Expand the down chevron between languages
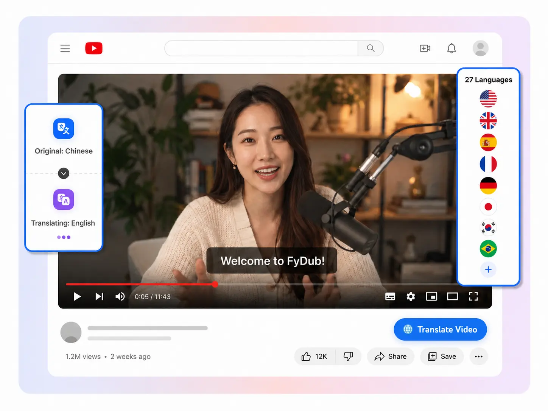The height and width of the screenshot is (411, 548). [64, 173]
